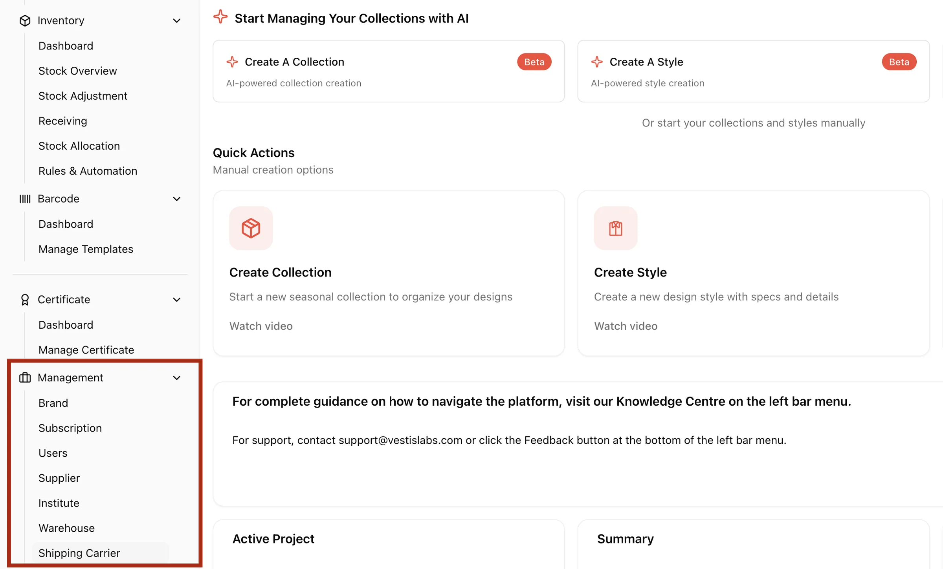
Task: Select Manage Templates under Barcode
Action: click(x=86, y=249)
